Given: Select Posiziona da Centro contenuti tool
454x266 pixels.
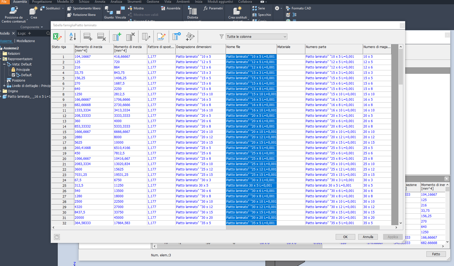Looking at the screenshot, I should [x=14, y=14].
